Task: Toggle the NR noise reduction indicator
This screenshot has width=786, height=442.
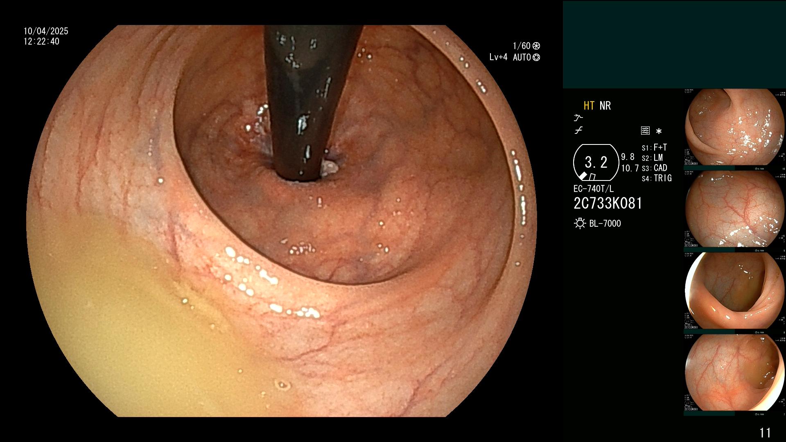Action: (605, 106)
